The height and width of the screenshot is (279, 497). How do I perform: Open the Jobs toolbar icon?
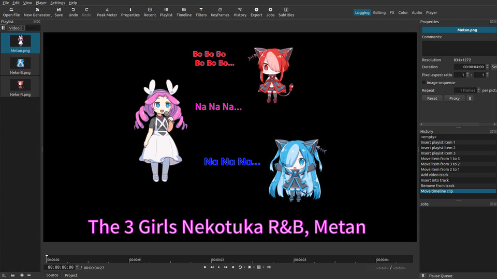270,12
